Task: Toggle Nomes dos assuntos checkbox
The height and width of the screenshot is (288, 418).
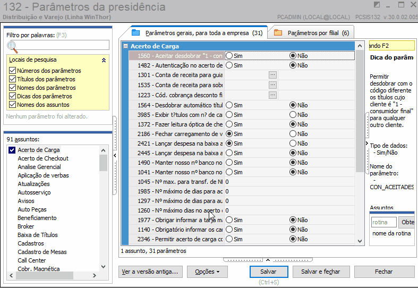Action: (x=12, y=105)
